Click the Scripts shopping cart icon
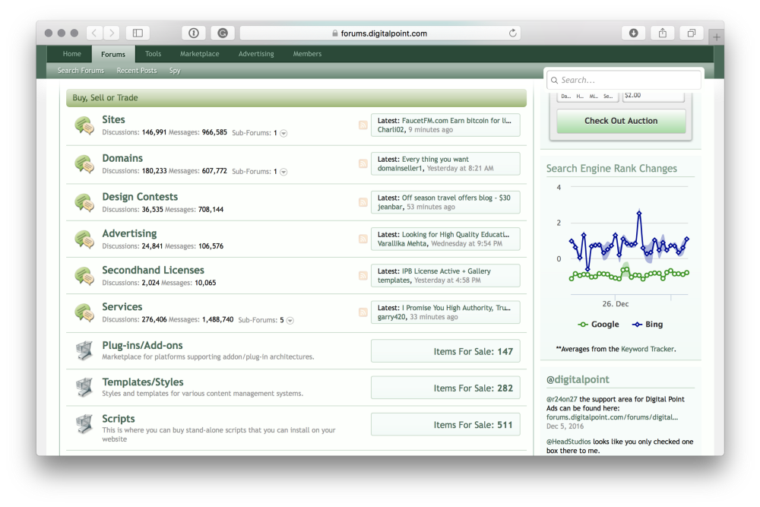Screen dimensions: 760x507 pyautogui.click(x=84, y=424)
